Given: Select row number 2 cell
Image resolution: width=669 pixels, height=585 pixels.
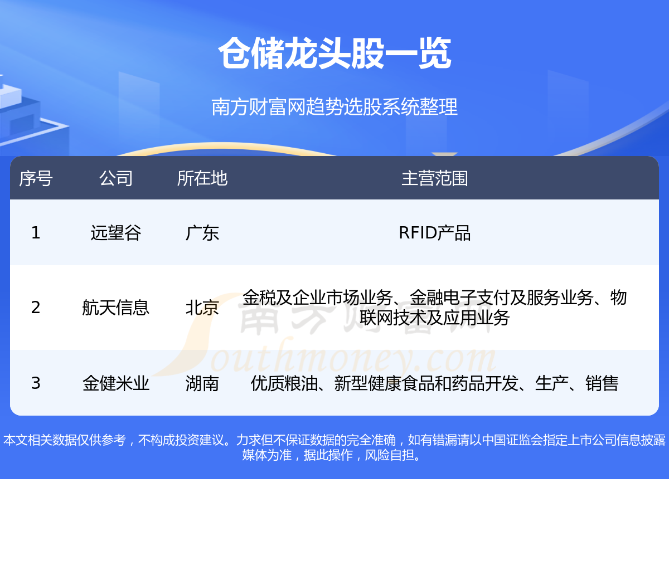Looking at the screenshot, I should [x=36, y=308].
